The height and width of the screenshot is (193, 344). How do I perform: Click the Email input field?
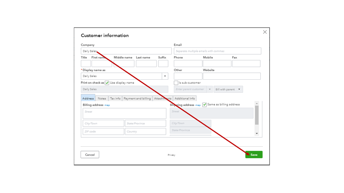[217, 51]
